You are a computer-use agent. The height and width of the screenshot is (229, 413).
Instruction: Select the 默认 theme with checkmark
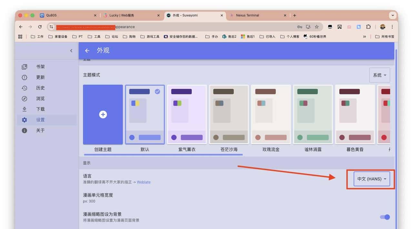tap(145, 114)
